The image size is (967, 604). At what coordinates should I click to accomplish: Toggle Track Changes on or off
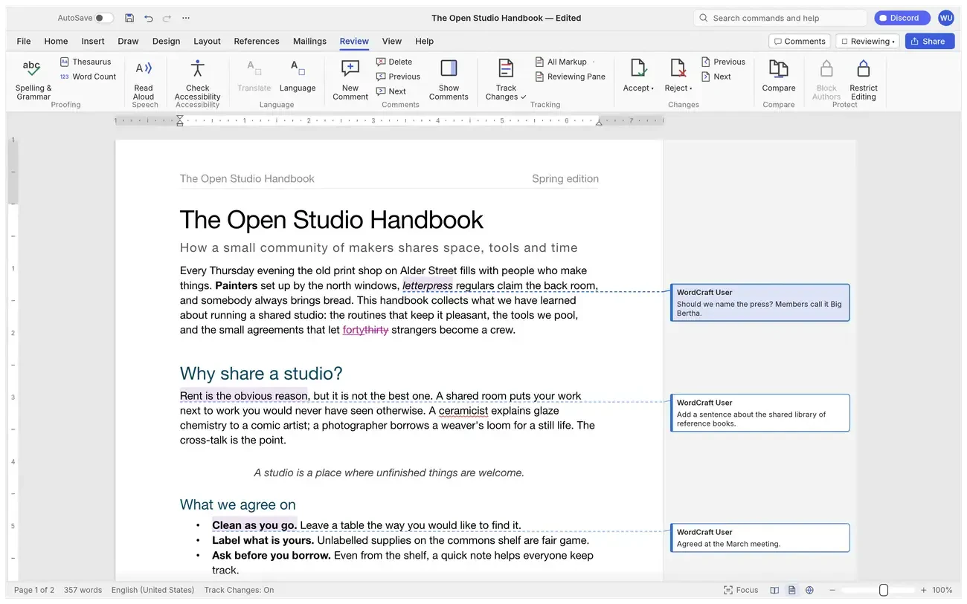click(506, 79)
